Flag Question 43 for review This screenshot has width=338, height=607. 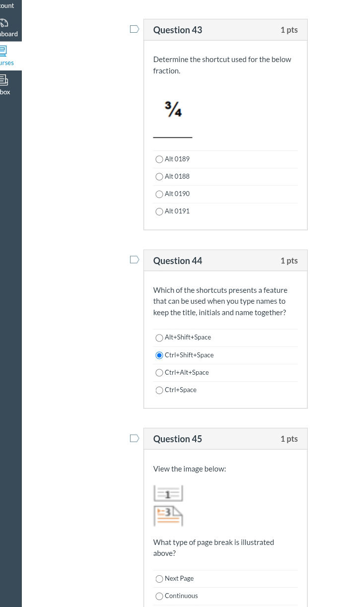tap(134, 29)
